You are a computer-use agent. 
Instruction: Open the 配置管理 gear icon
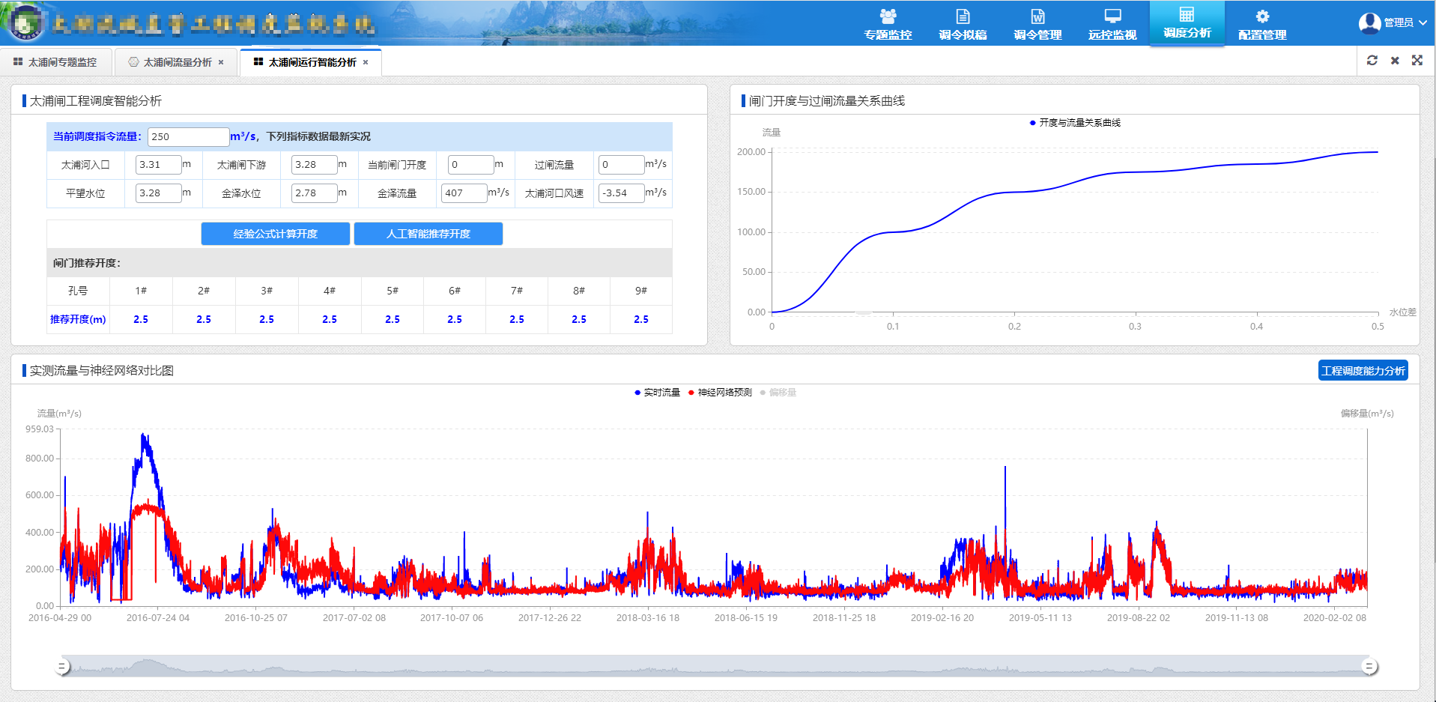click(x=1262, y=17)
